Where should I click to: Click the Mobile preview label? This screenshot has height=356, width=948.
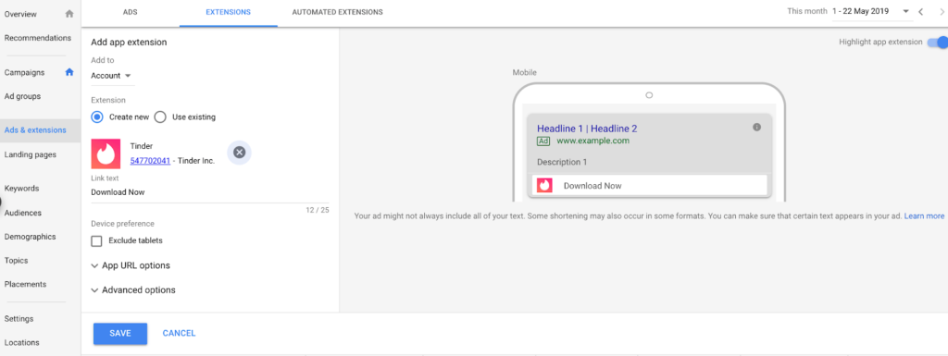[x=525, y=72]
